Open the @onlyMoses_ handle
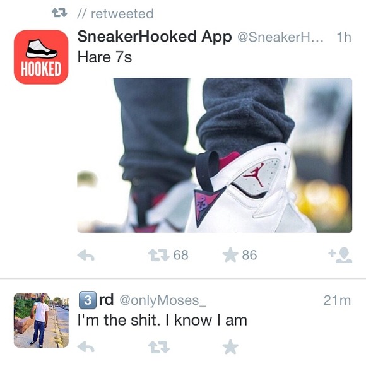Screen dimensions: 366x366 click(163, 300)
